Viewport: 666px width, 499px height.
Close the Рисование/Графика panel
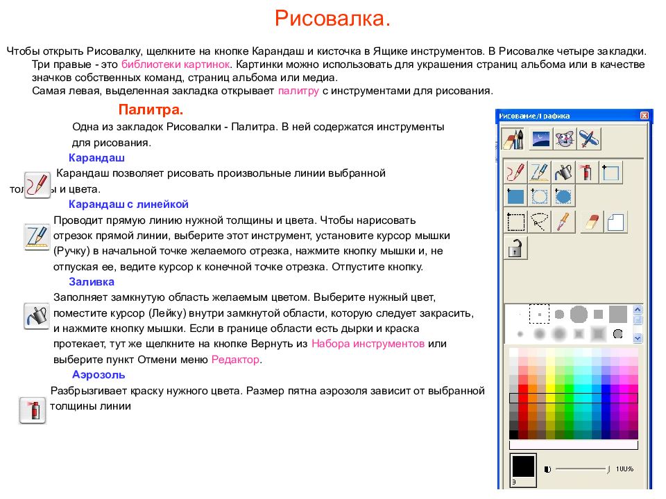coord(644,116)
